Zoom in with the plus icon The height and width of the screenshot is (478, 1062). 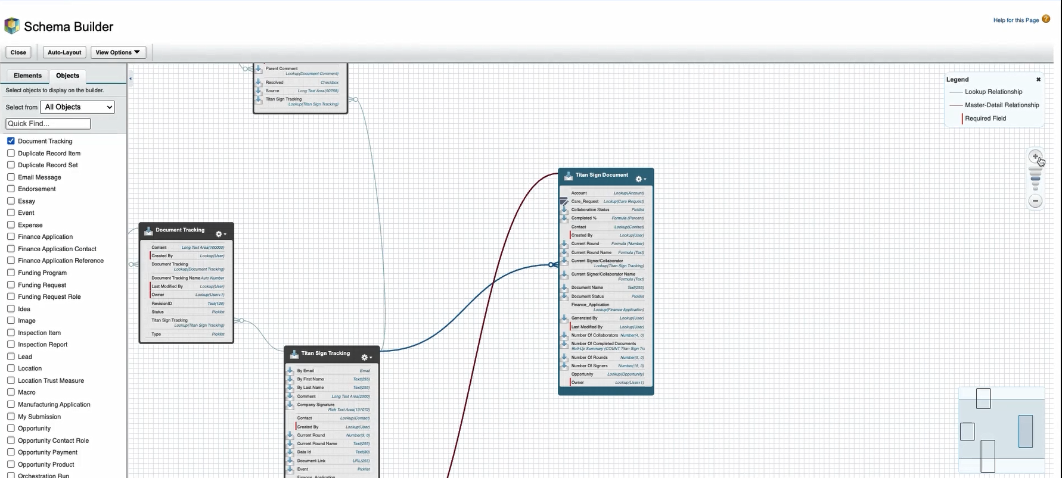pos(1035,157)
